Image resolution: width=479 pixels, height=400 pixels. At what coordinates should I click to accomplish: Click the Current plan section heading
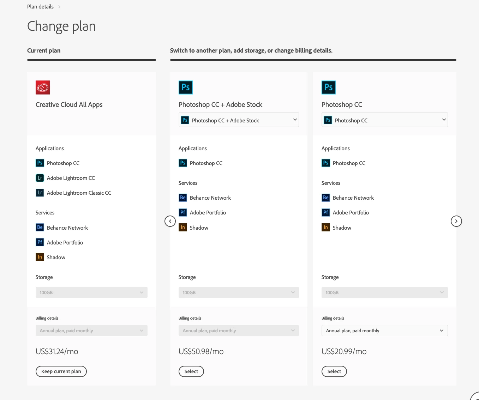[44, 50]
